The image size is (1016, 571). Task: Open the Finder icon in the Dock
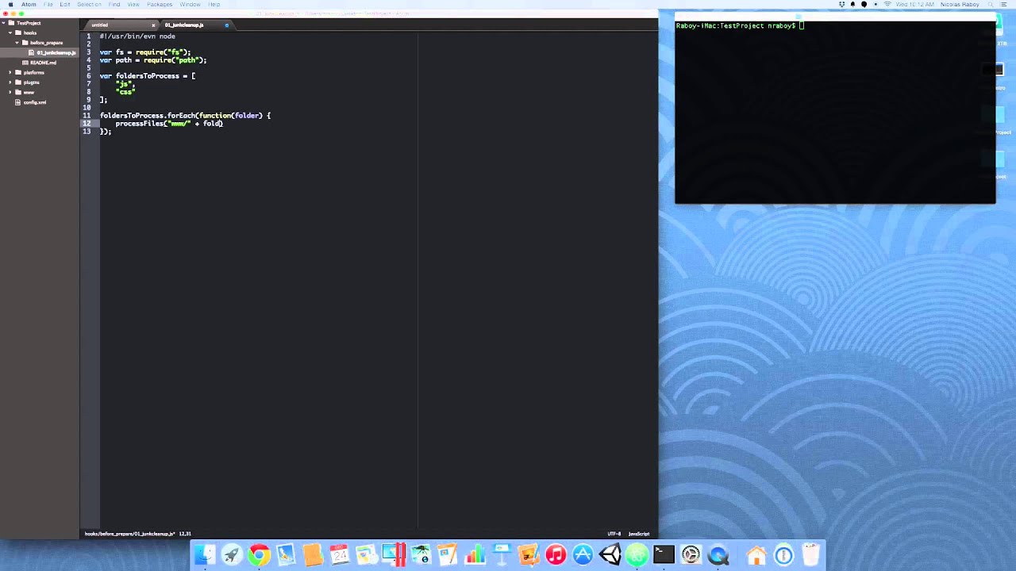(x=205, y=555)
